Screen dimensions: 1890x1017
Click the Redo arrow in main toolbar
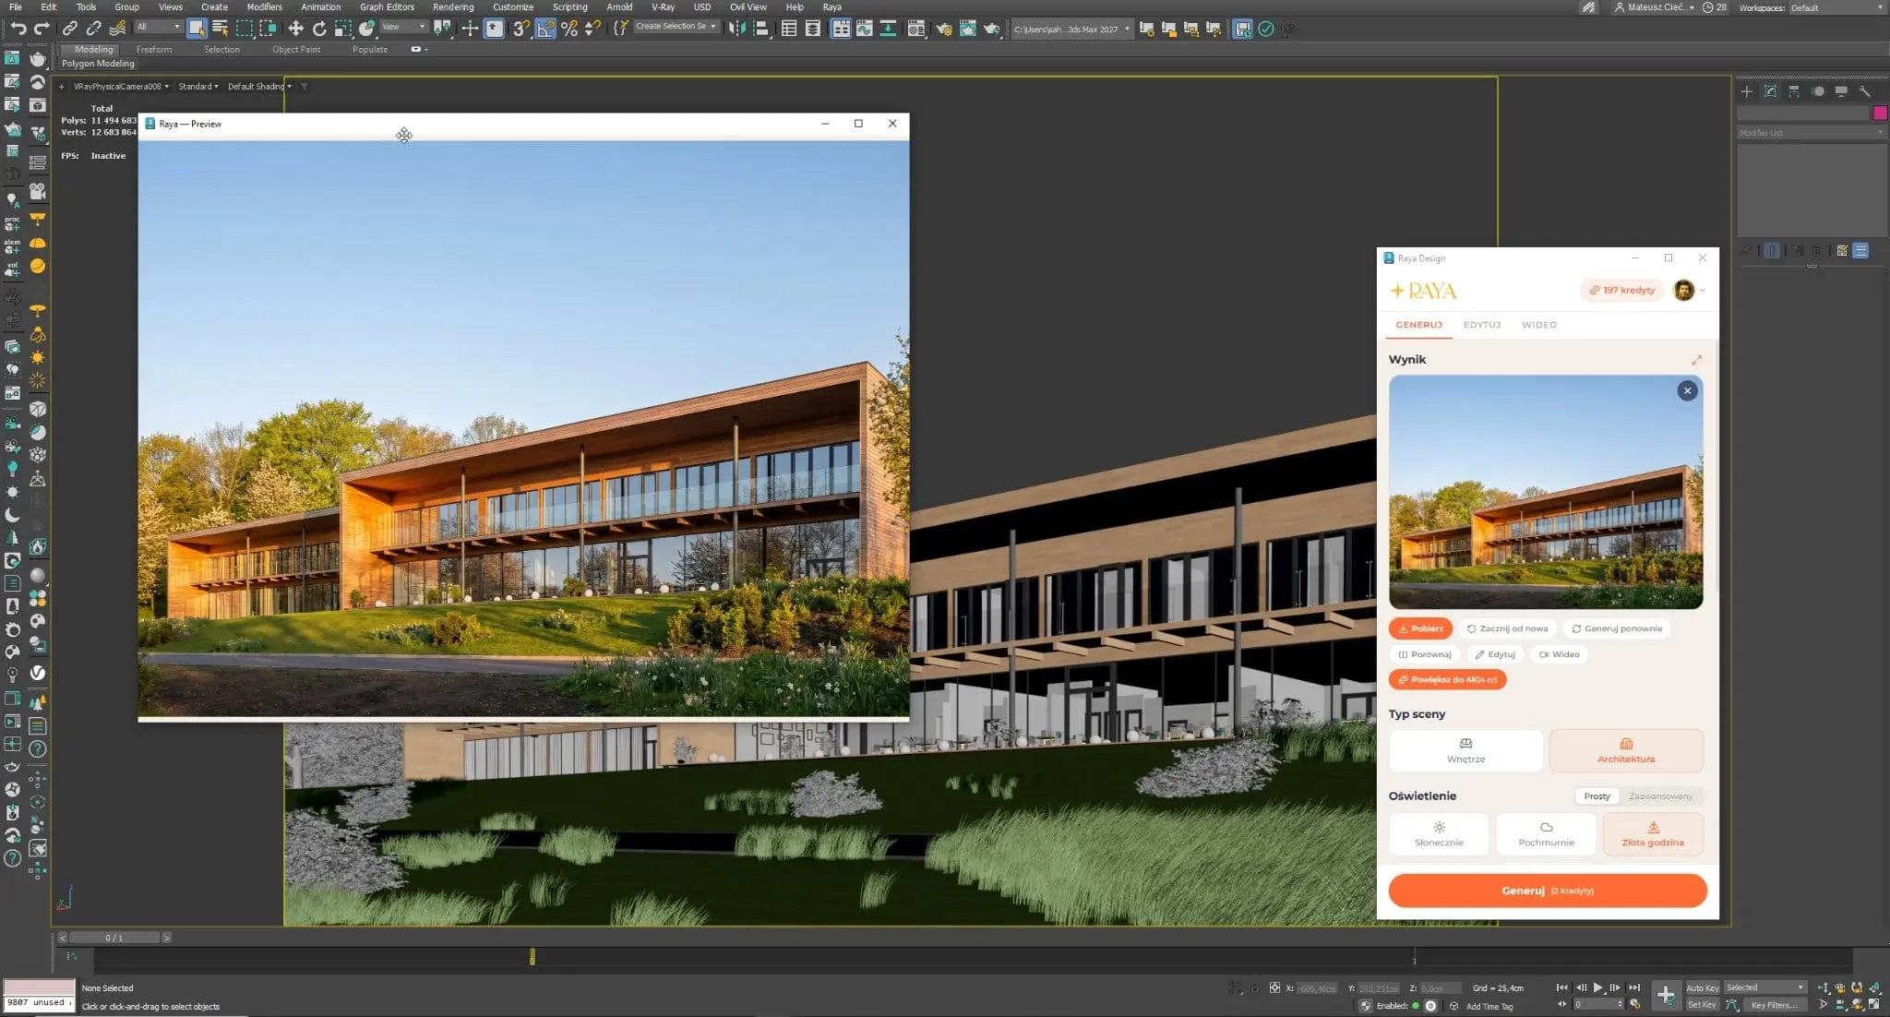coord(42,29)
